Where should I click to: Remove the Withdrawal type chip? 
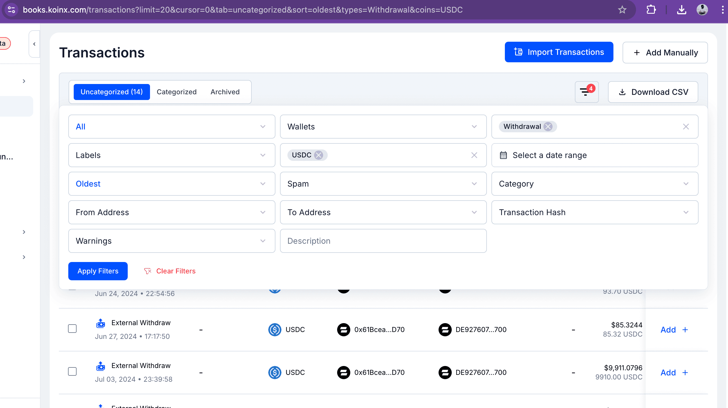pos(548,127)
